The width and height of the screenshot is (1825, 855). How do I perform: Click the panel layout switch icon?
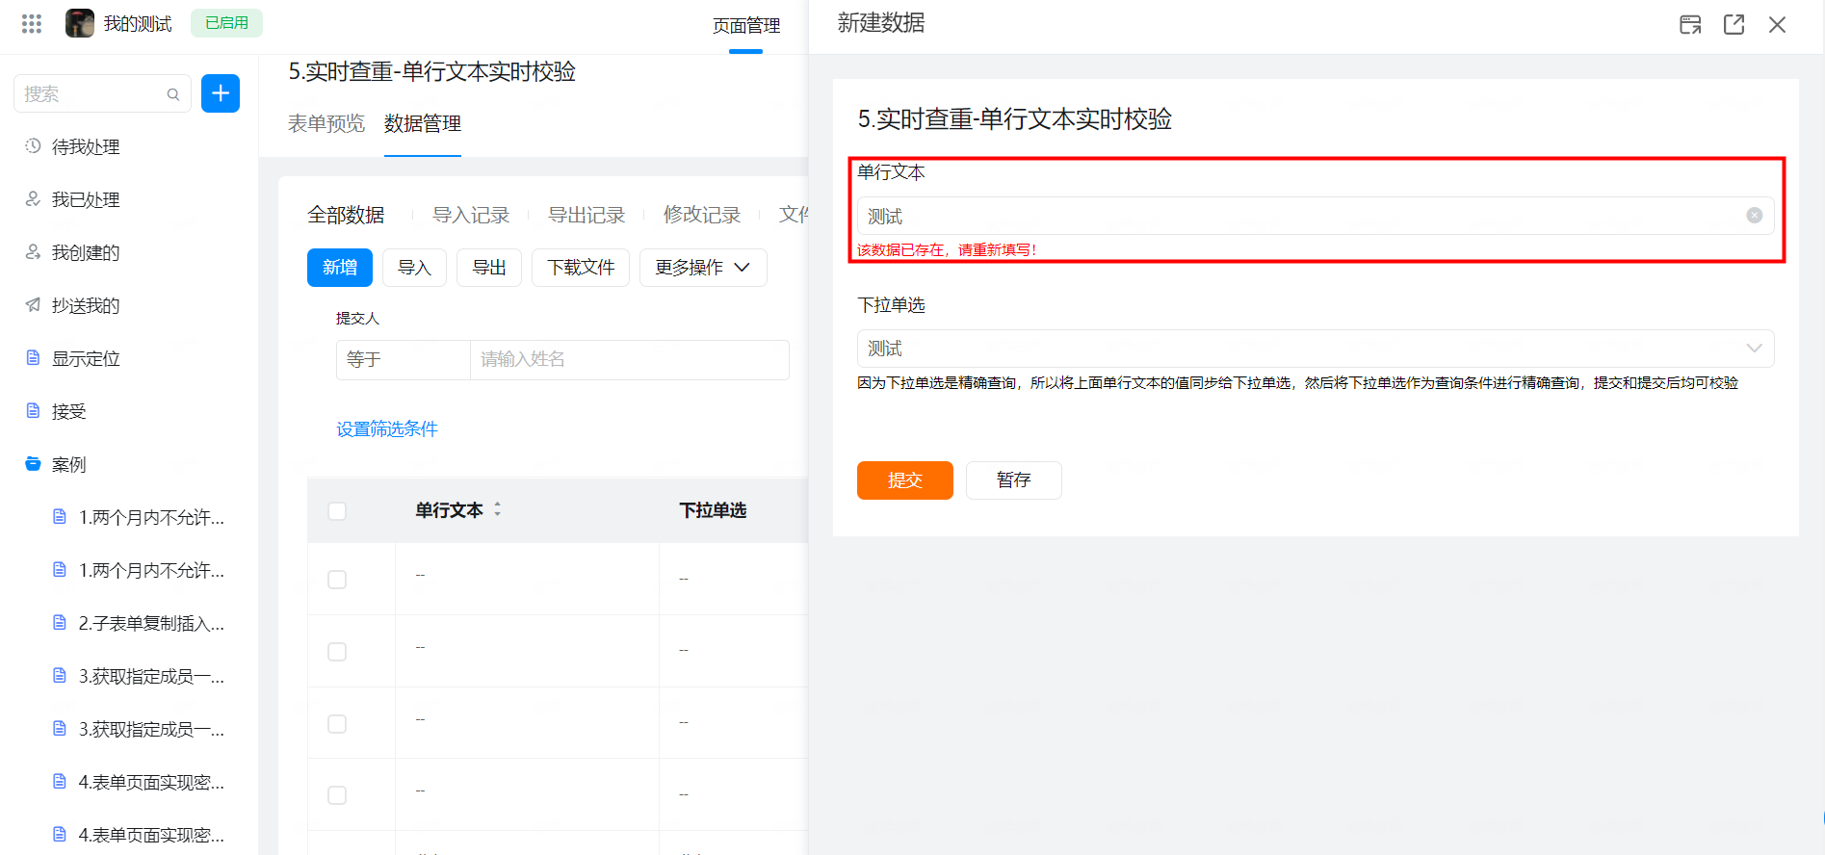[1690, 24]
